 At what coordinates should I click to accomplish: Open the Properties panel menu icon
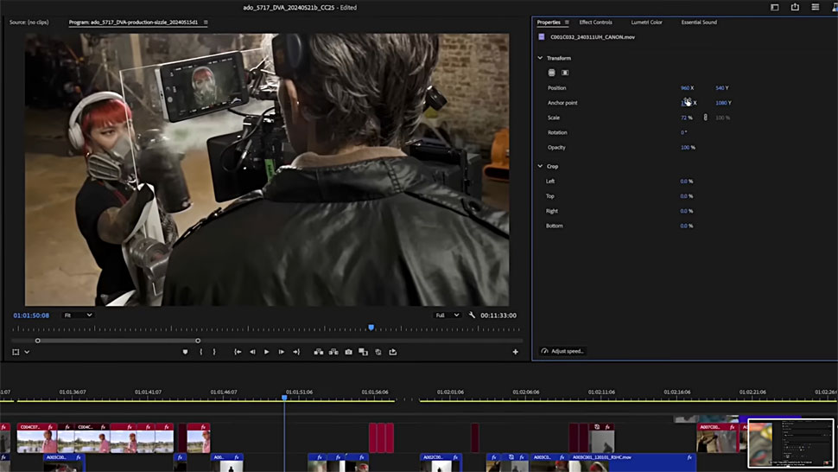click(567, 22)
